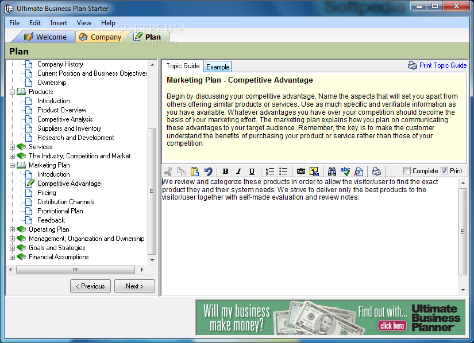
Task: Click the camera insert picture icon
Action: coord(301,171)
